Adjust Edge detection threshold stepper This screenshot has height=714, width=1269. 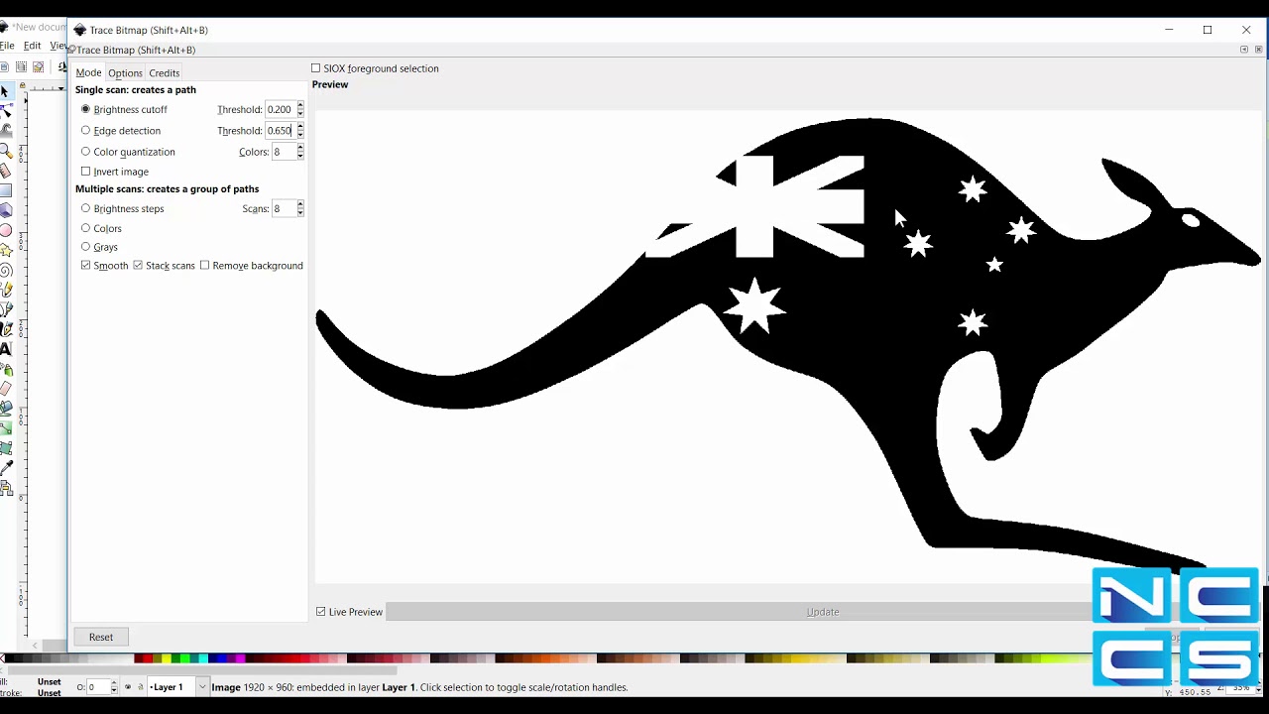300,130
